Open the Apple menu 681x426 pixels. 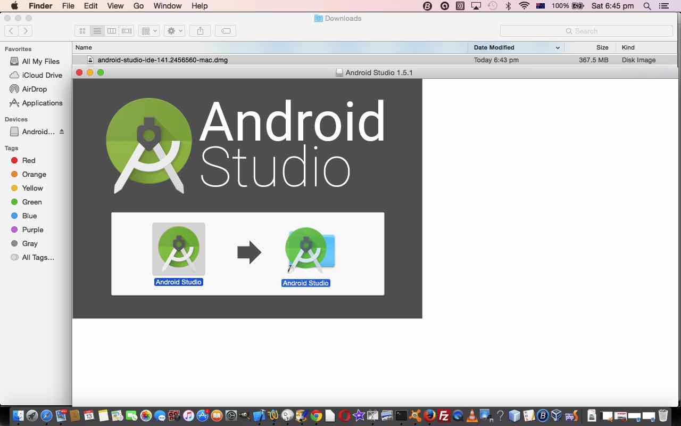point(14,6)
